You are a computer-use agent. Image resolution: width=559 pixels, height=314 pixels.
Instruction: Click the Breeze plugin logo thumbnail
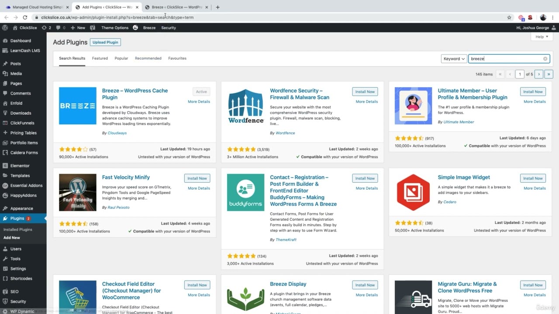pyautogui.click(x=78, y=106)
